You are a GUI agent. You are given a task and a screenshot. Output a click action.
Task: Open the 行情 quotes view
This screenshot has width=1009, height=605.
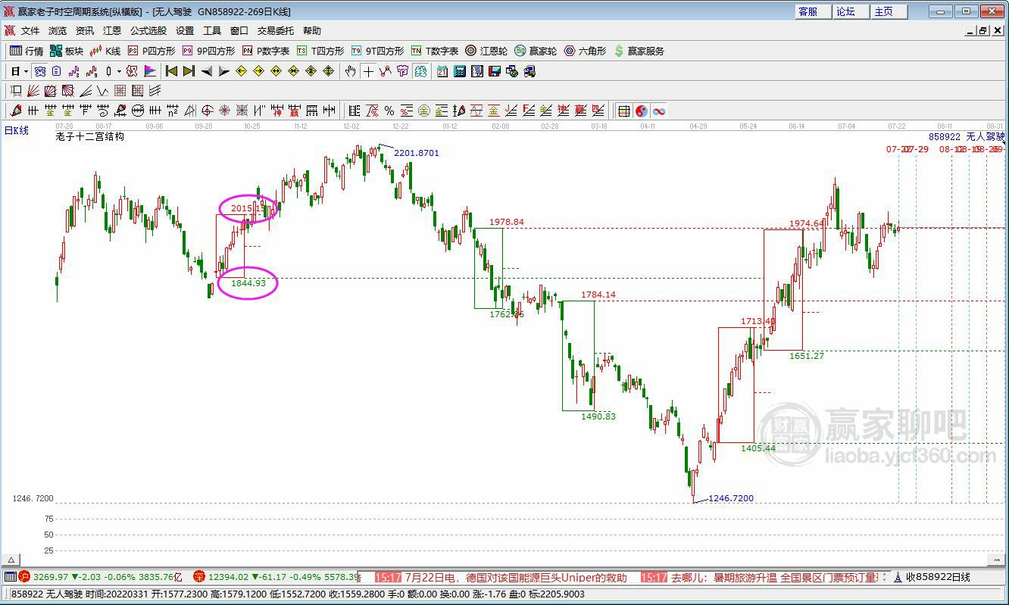(27, 51)
